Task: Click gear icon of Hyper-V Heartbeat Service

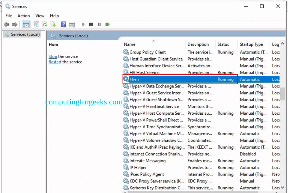Action: pos(126,106)
